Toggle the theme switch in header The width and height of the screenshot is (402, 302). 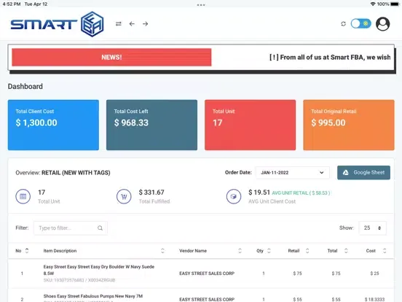pos(360,23)
